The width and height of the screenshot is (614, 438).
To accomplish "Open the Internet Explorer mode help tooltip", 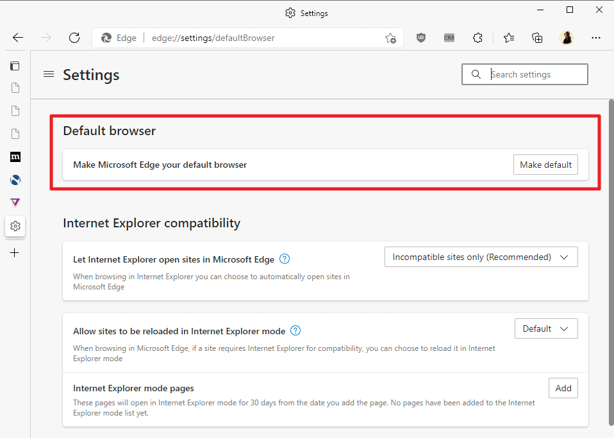I will tap(284, 259).
